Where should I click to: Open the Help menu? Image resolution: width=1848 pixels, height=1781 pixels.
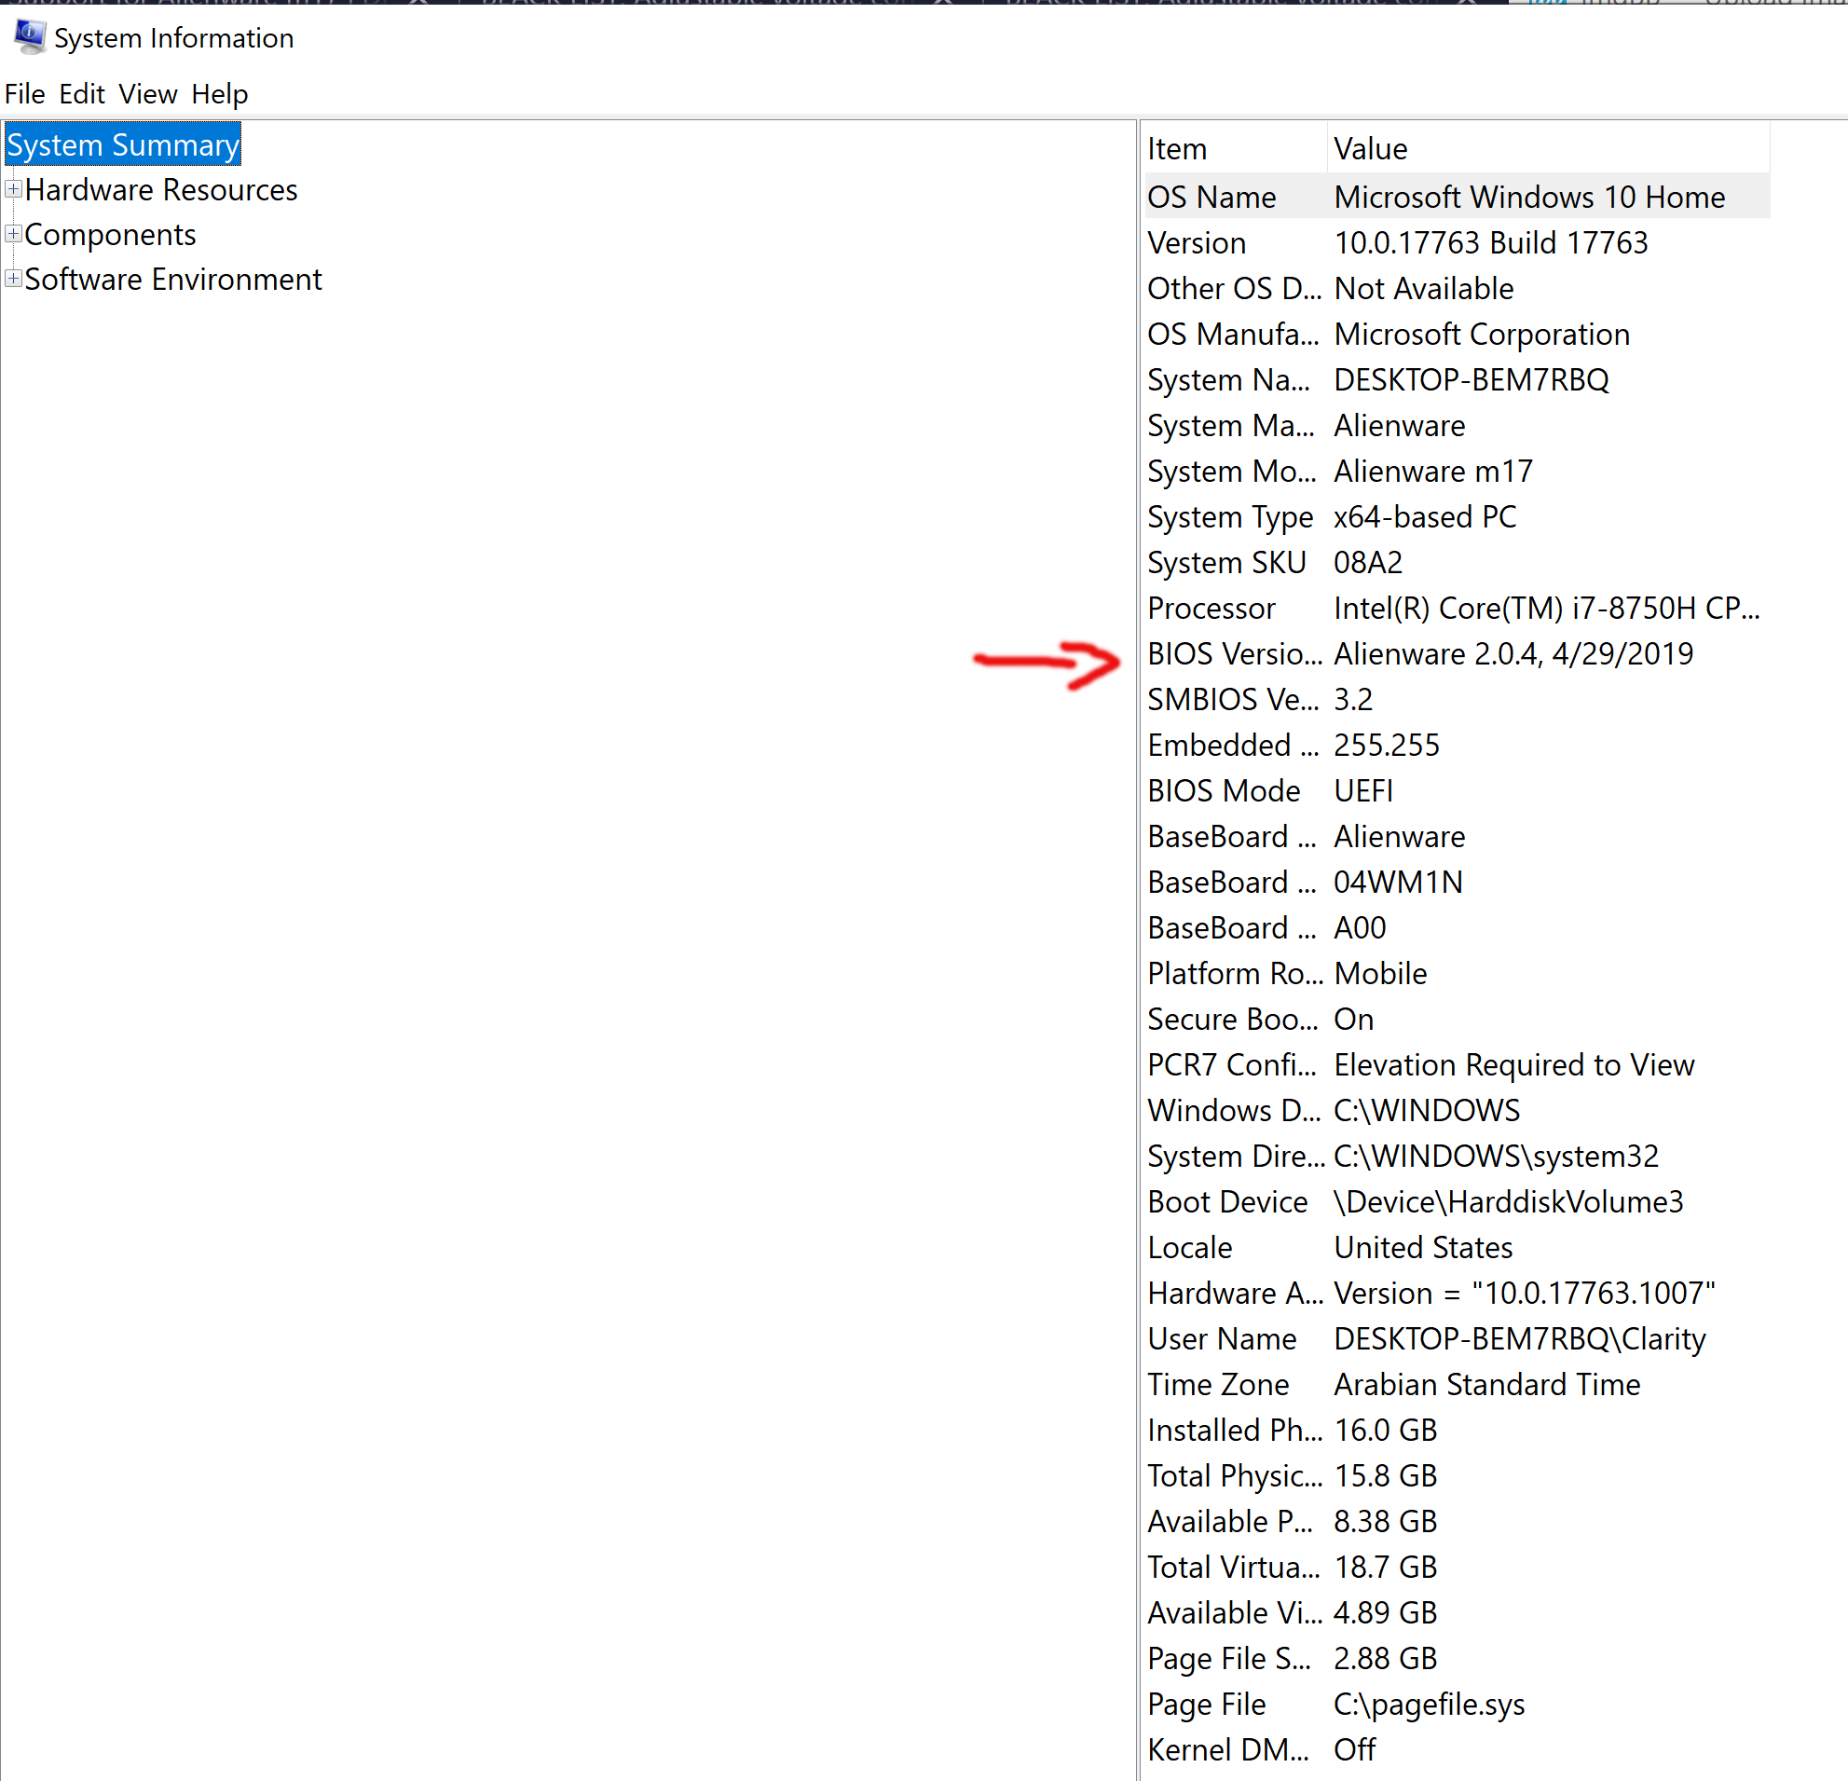pos(219,94)
